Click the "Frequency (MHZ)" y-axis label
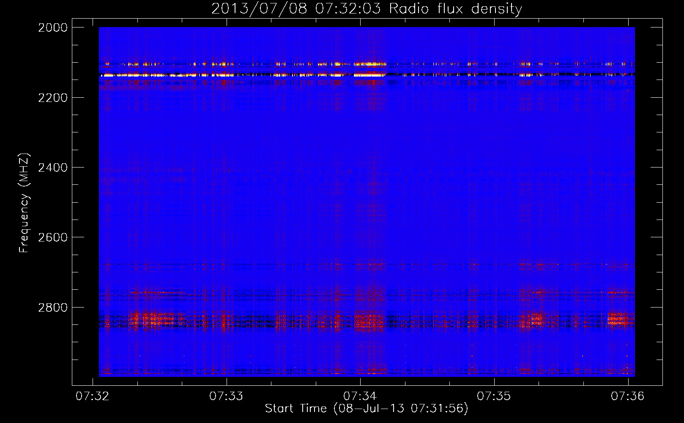 pyautogui.click(x=25, y=203)
